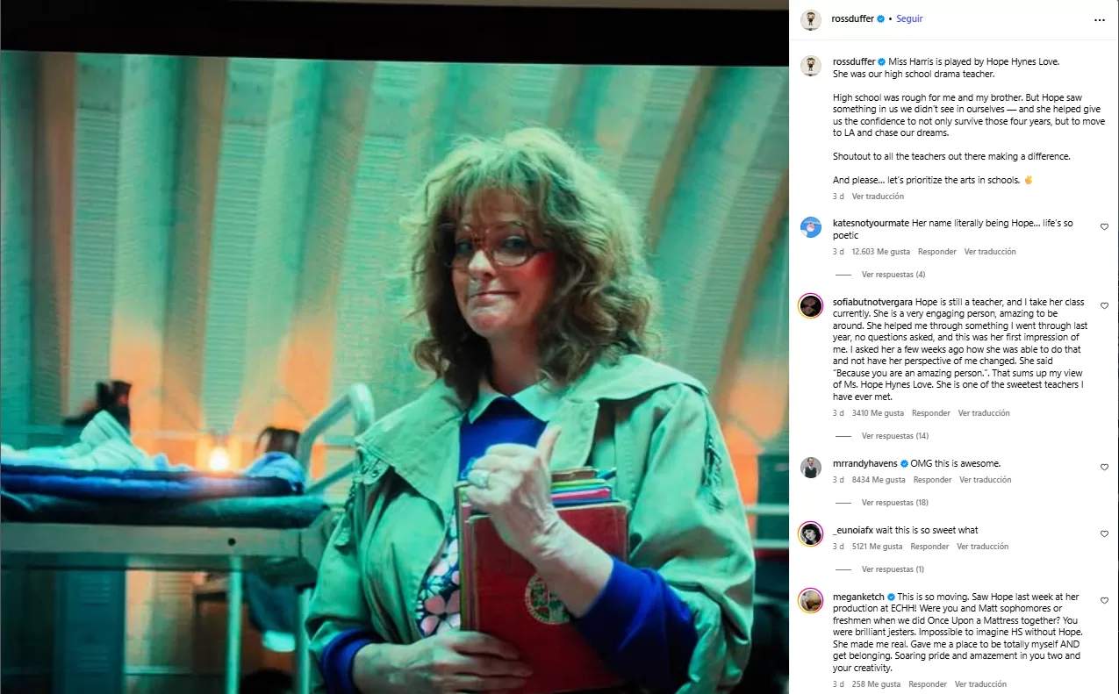Image resolution: width=1119 pixels, height=694 pixels.
Task: Click Responder under mrrandyhavens' comment
Action: (932, 480)
